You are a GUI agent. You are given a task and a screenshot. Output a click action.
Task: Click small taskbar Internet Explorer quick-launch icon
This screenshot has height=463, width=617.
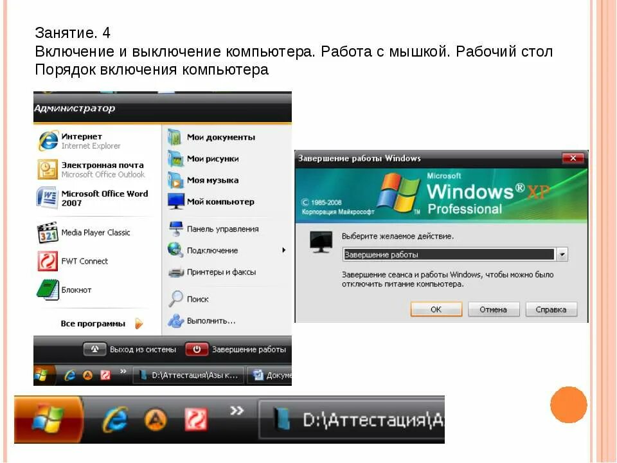[x=69, y=375]
